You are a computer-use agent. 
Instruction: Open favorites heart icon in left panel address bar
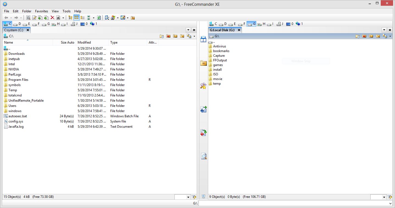pyautogui.click(x=168, y=36)
